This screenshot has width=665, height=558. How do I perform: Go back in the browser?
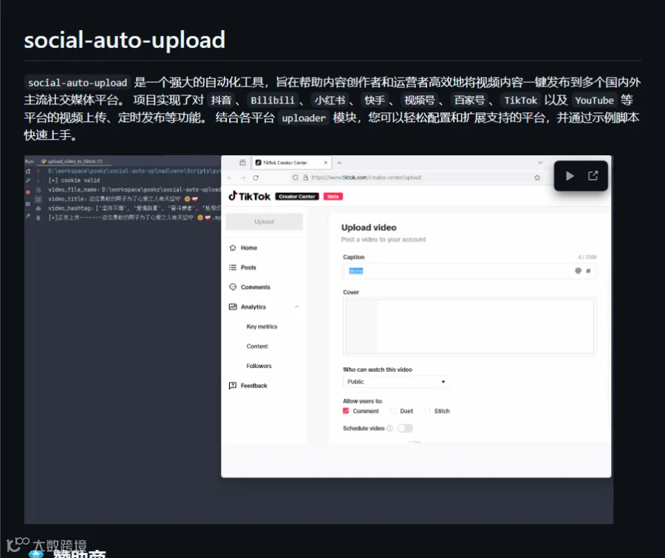coord(231,177)
